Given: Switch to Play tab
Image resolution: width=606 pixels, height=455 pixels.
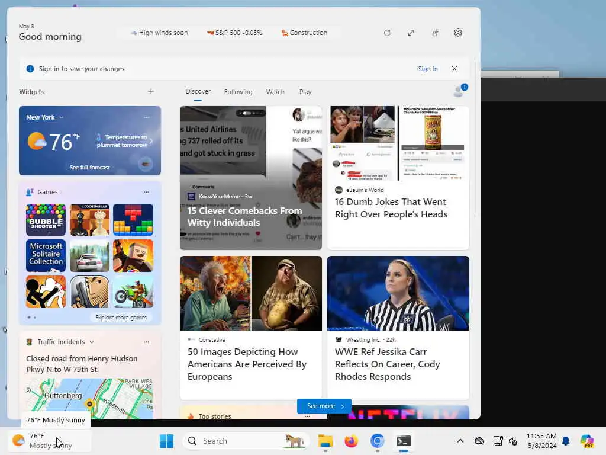Looking at the screenshot, I should [x=305, y=92].
